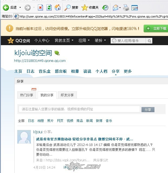Filter shares by 音乐
The width and height of the screenshot is (168, 173).
[109, 121]
